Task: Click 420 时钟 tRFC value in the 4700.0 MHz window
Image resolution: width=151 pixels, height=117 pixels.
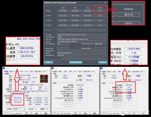Action: [x=80, y=98]
